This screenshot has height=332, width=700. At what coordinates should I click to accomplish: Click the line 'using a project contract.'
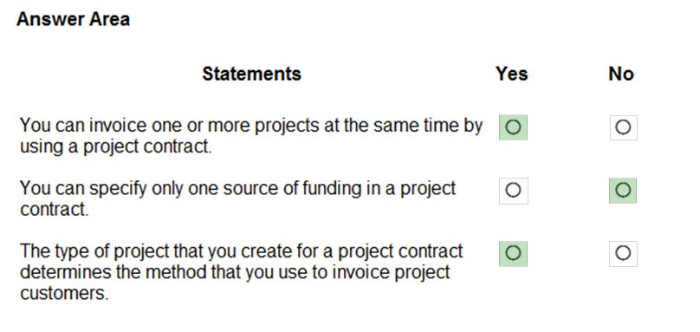point(115,146)
